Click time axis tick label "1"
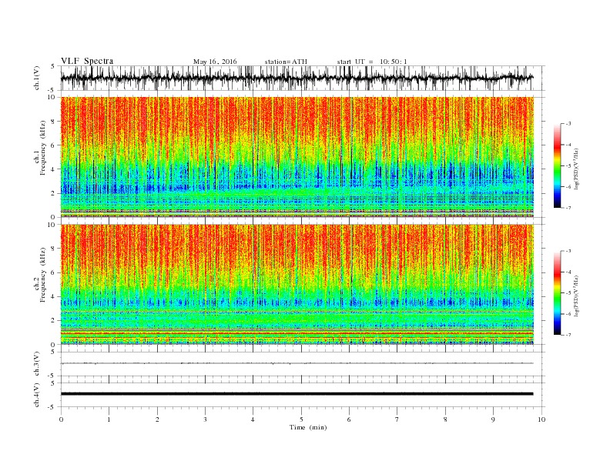This screenshot has height=471, width=610. click(x=109, y=419)
